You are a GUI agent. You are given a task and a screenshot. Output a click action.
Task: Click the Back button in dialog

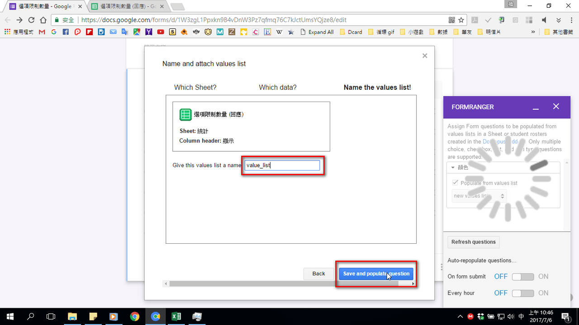click(x=318, y=274)
